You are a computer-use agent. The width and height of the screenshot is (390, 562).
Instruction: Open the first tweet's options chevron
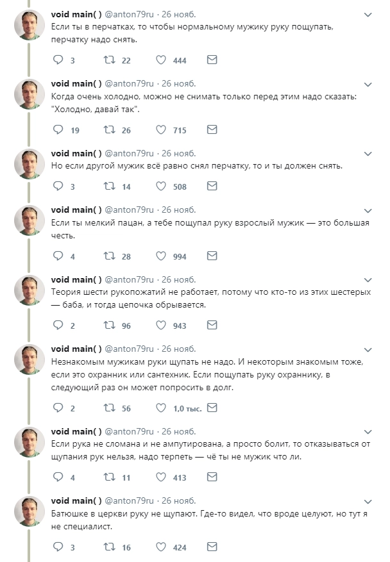coord(368,15)
